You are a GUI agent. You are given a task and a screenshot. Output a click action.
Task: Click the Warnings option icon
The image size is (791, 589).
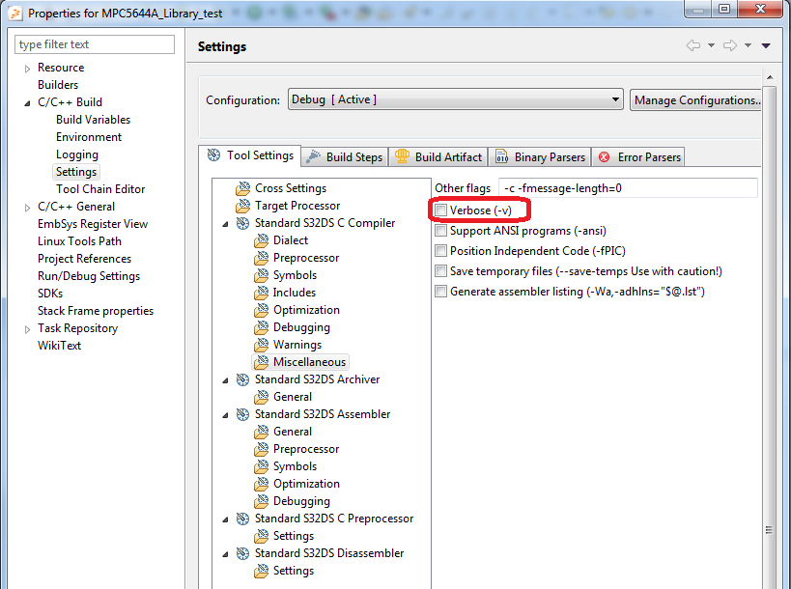click(262, 345)
